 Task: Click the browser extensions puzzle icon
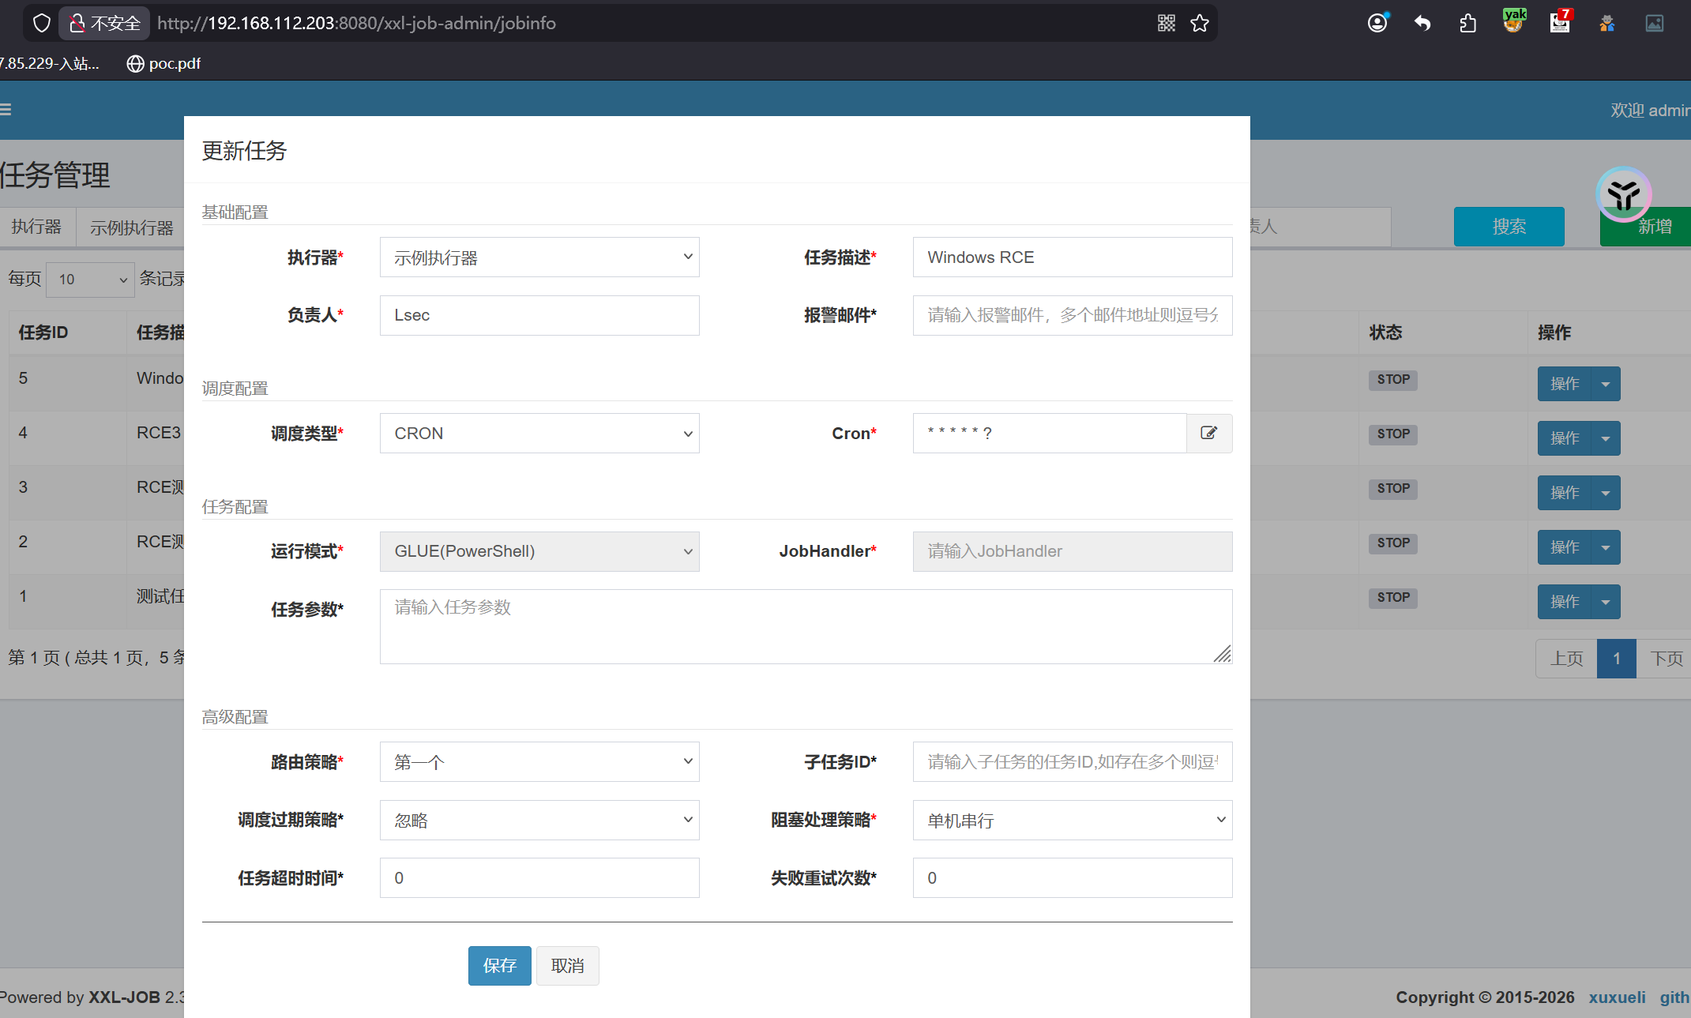1467,23
